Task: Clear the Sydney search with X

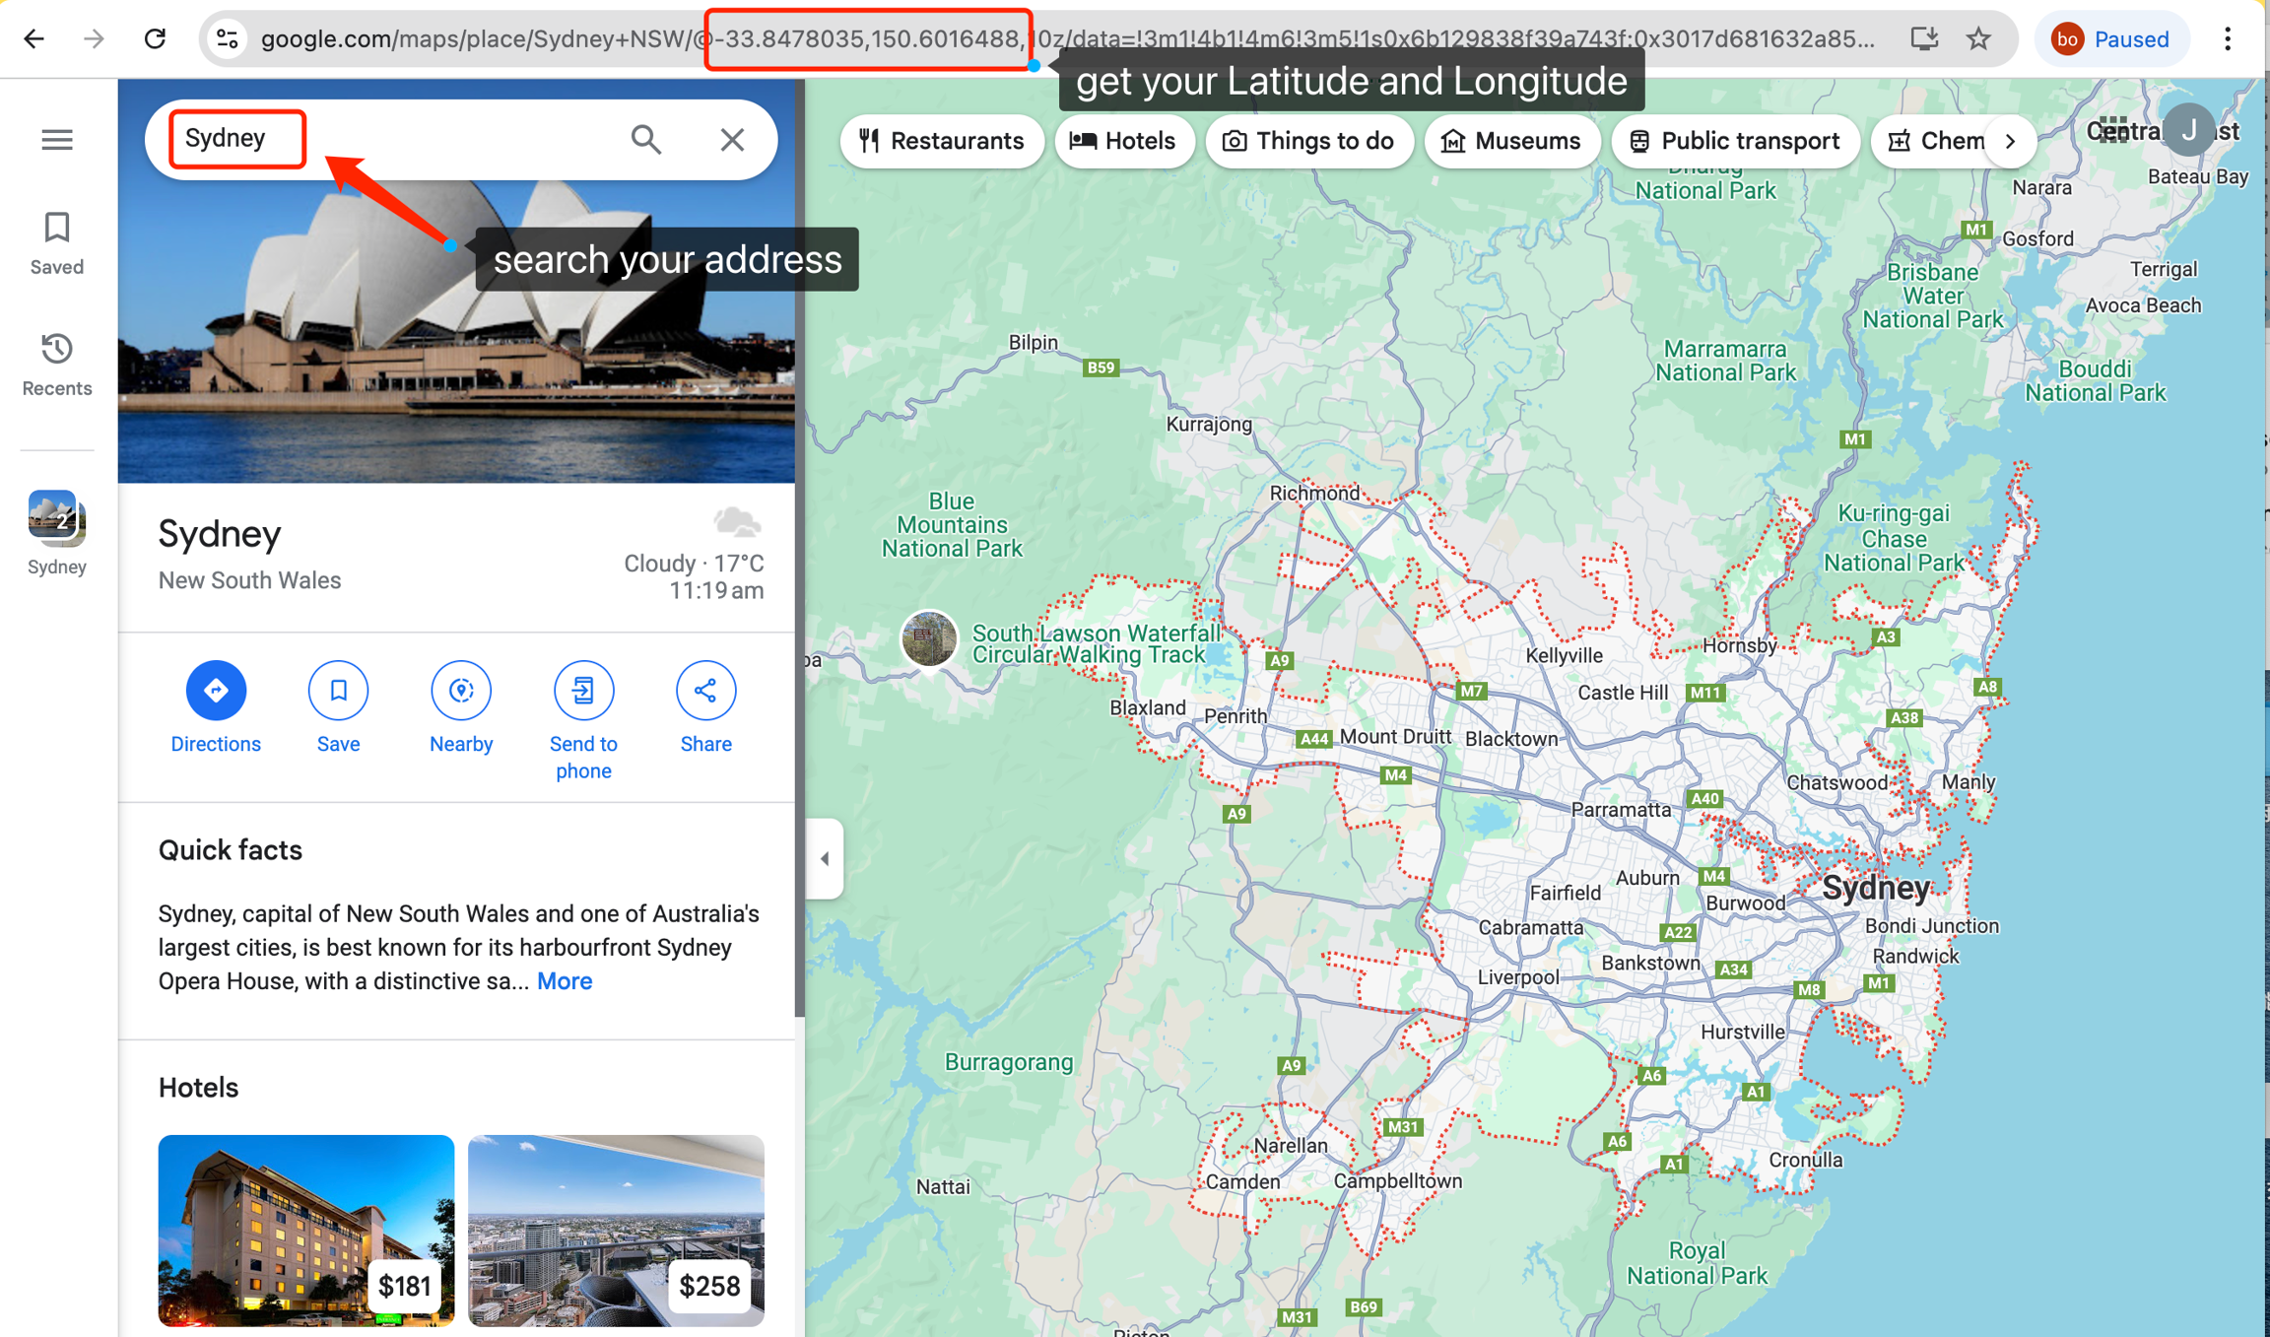Action: [x=731, y=140]
